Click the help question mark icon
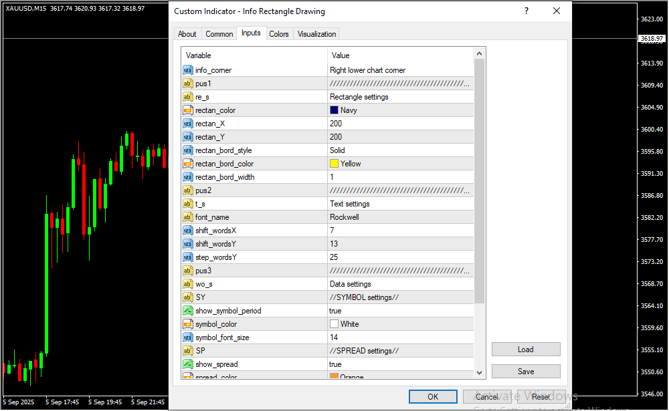669x411 pixels. click(x=527, y=11)
